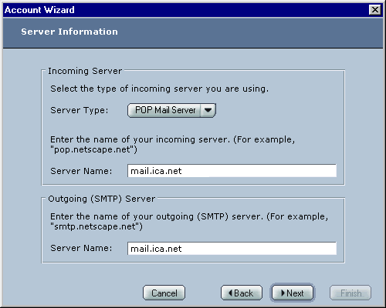Click the Outgoing (SMTP) Server group label
This screenshot has height=308, width=386.
click(102, 199)
